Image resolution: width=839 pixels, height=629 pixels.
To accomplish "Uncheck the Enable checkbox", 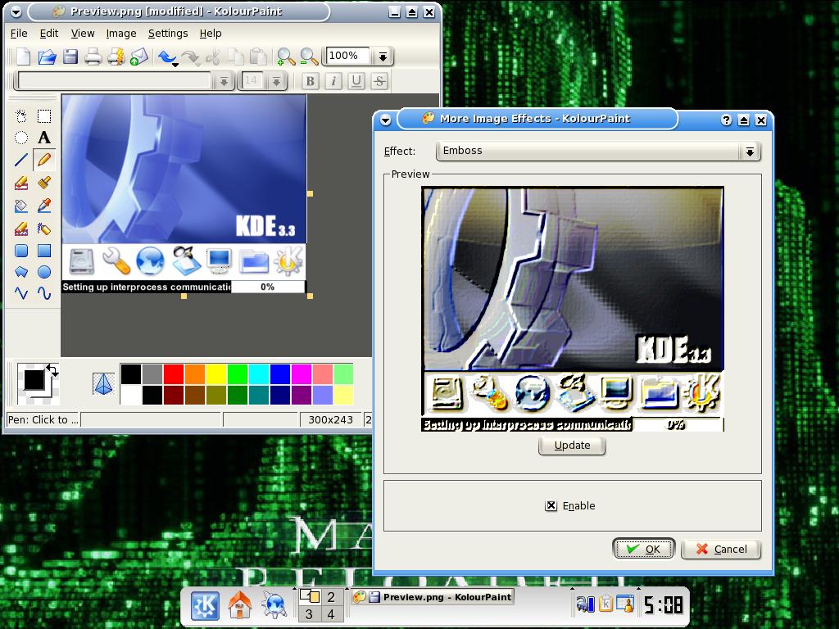I will (551, 505).
